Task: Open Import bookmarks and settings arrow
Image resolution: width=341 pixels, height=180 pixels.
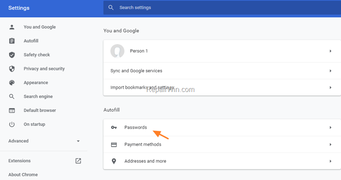Action: point(331,88)
